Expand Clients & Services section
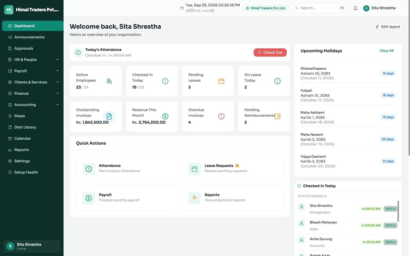 (x=33, y=82)
